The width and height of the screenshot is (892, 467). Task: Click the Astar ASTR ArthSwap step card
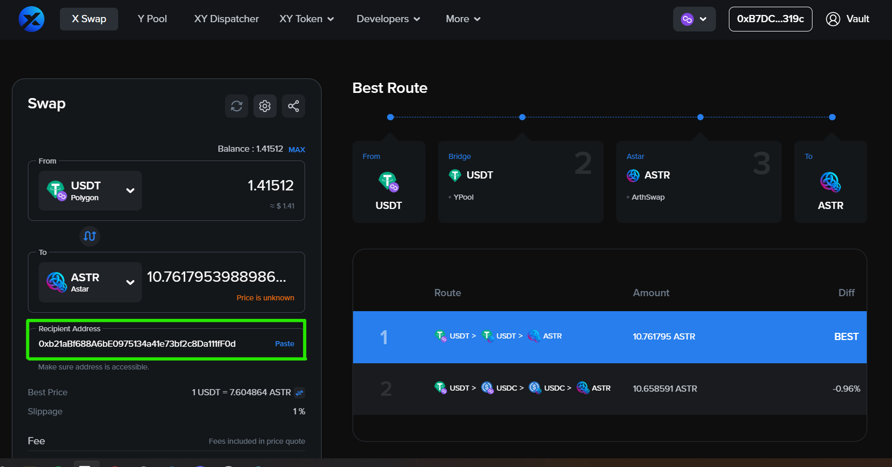[x=699, y=182]
